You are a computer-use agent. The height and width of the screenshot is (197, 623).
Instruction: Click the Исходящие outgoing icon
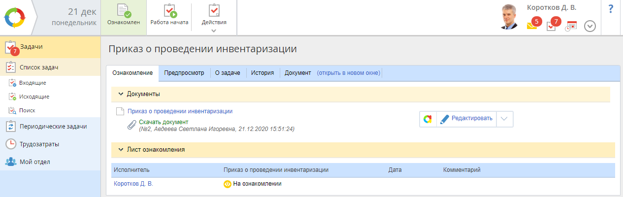point(13,97)
